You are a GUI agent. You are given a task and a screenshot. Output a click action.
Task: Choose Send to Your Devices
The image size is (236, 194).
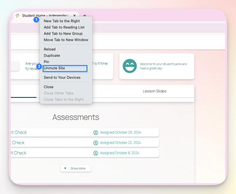[x=62, y=78]
